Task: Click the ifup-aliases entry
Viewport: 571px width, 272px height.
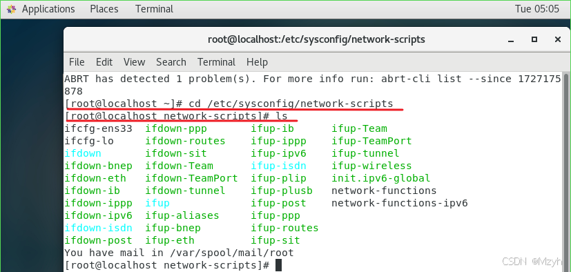Action: (182, 215)
